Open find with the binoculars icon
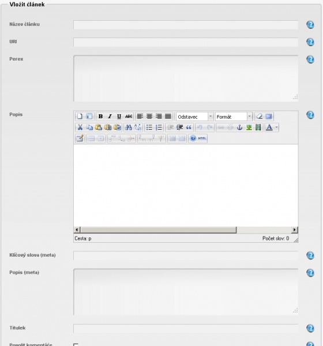This screenshot has height=346, width=323. click(128, 127)
